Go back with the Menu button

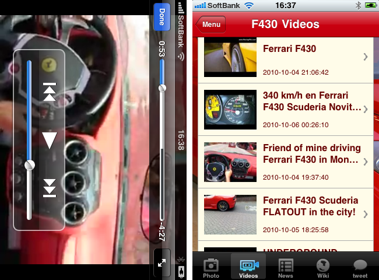[x=210, y=24]
